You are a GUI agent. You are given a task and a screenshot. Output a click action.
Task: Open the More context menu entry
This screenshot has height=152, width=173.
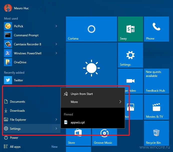[x=93, y=102]
